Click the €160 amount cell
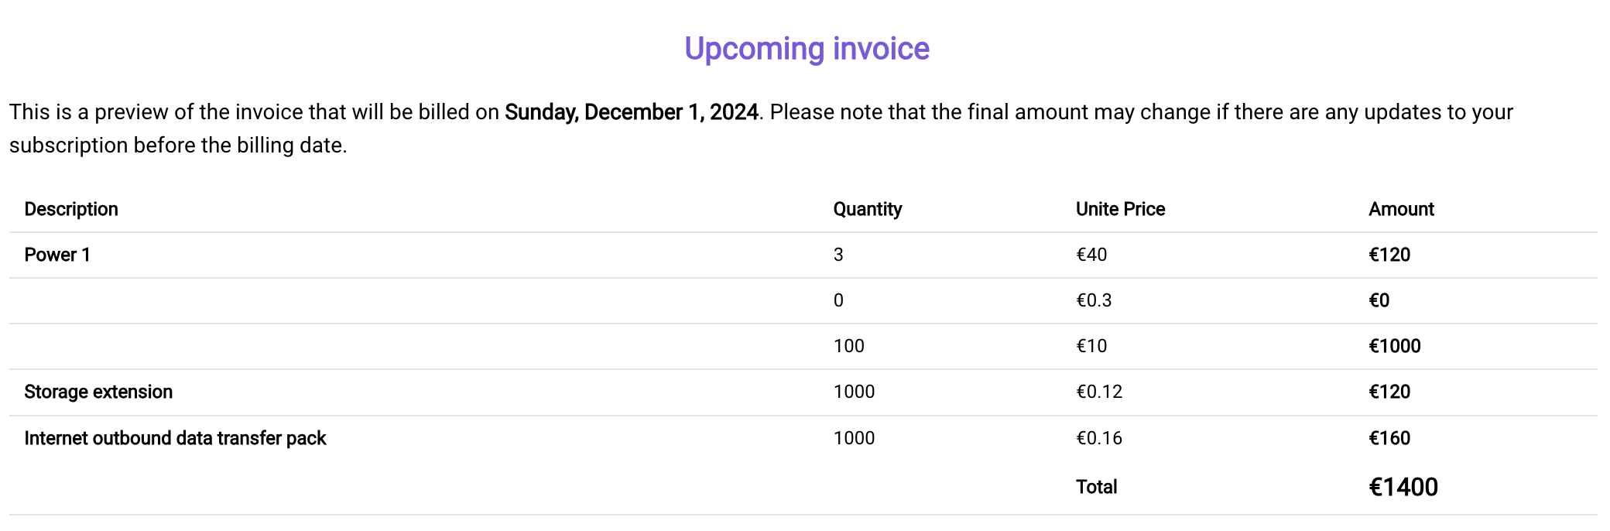 (1389, 438)
